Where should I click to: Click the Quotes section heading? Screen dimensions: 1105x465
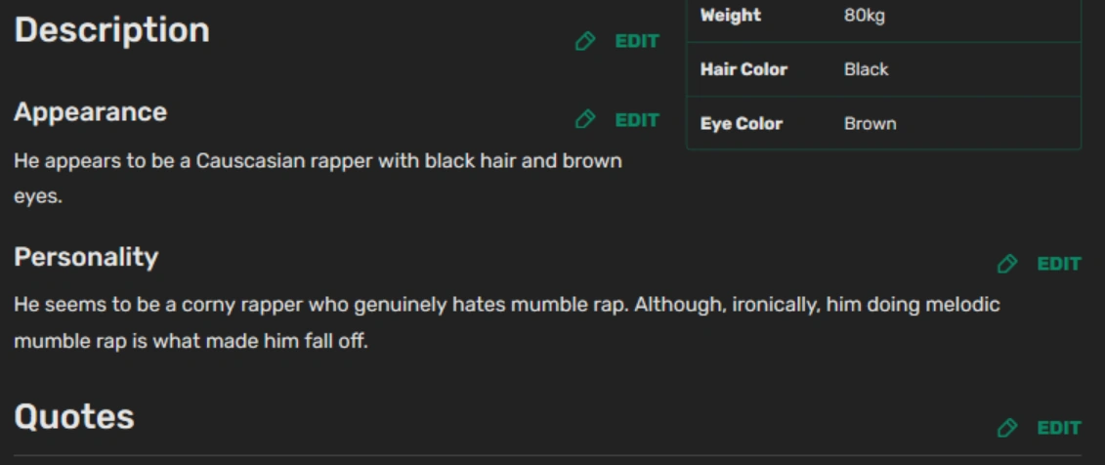coord(74,417)
